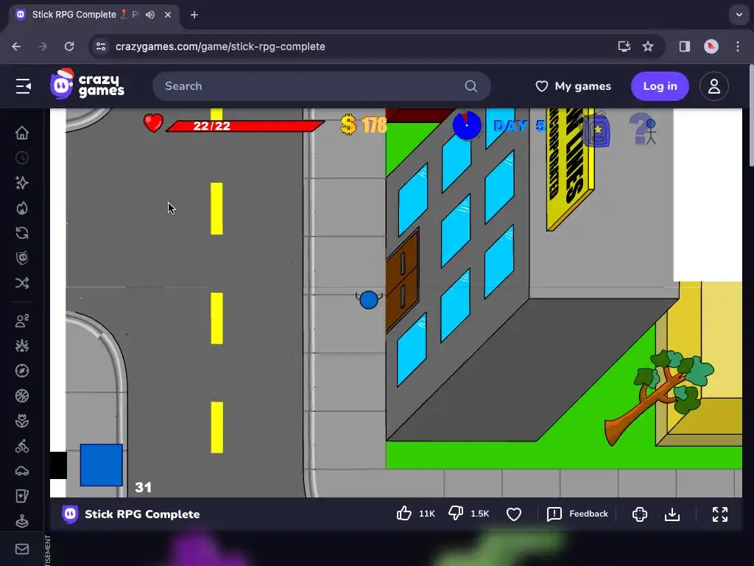Screen dimensions: 754x566
Task: Click the DAY 5 indicator
Action: (519, 126)
